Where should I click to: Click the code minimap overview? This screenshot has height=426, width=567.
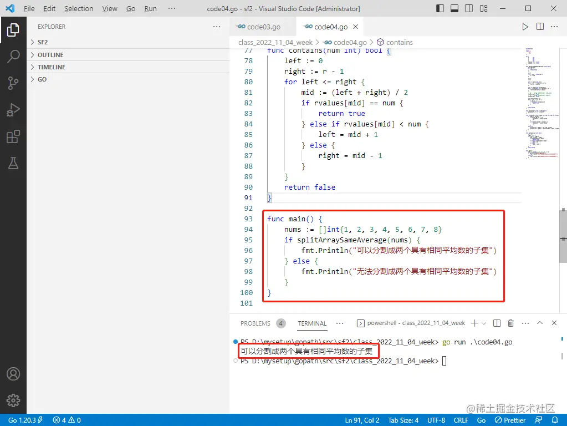pos(542,103)
